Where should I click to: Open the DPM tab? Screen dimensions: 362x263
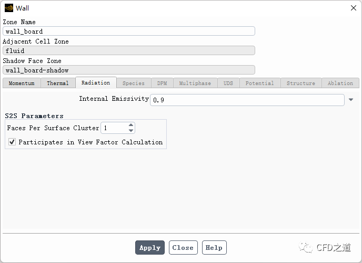coord(162,83)
